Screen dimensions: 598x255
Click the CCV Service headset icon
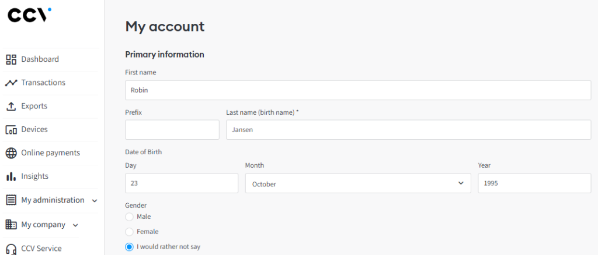pos(11,249)
